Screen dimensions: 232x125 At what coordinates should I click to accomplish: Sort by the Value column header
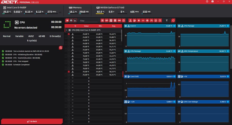click(x=86, y=26)
